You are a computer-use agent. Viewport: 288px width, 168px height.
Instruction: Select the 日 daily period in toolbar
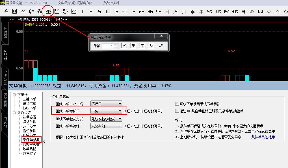coord(167,12)
